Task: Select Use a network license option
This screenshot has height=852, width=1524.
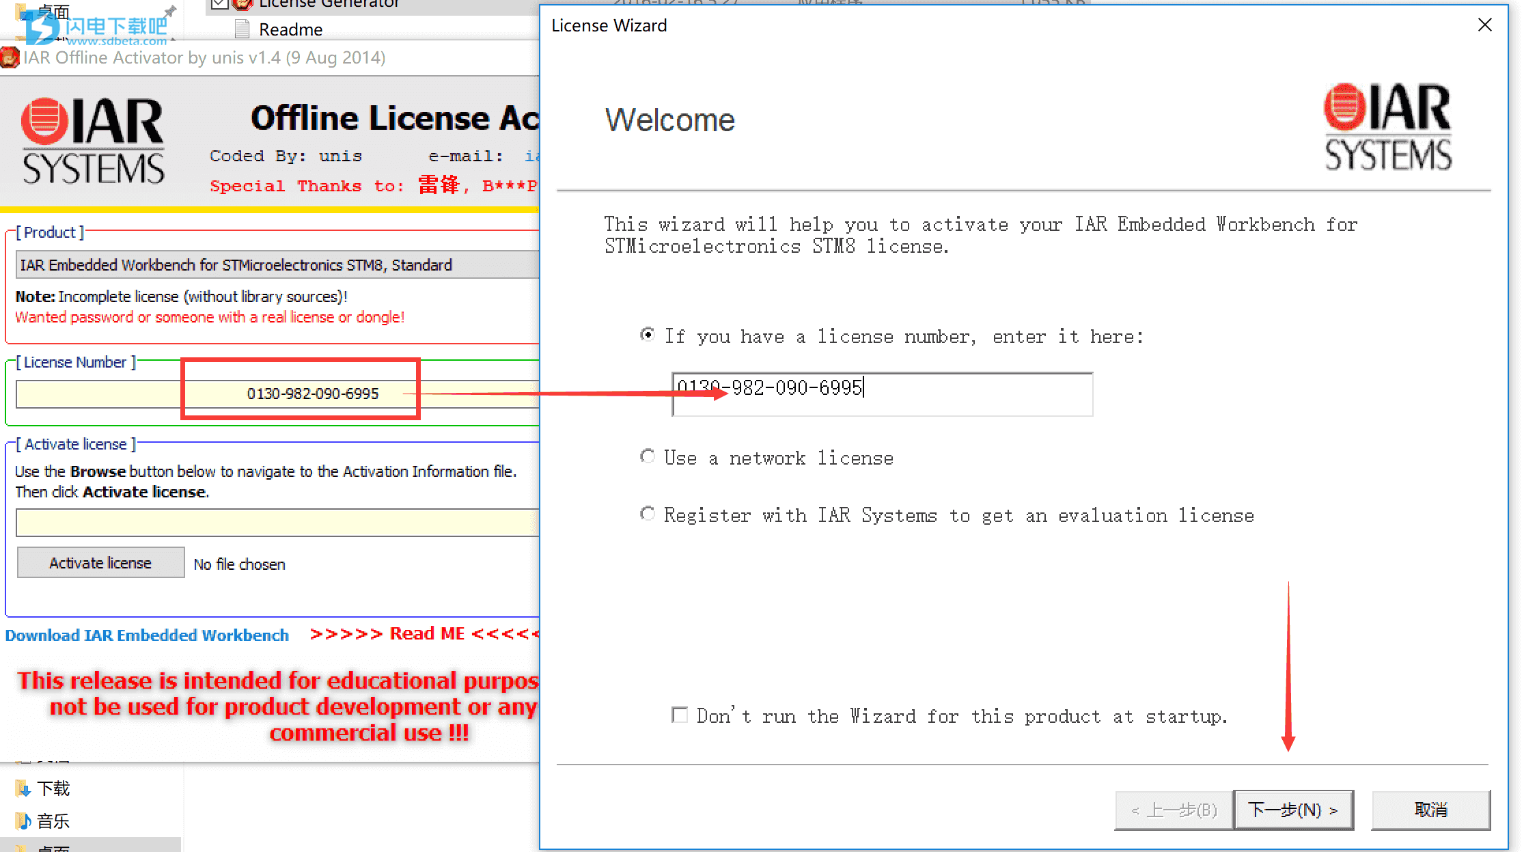Action: (647, 456)
